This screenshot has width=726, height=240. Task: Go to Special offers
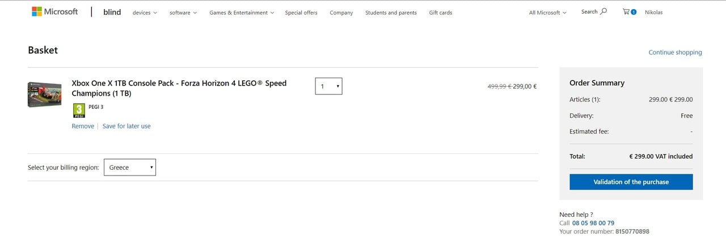[x=301, y=12]
